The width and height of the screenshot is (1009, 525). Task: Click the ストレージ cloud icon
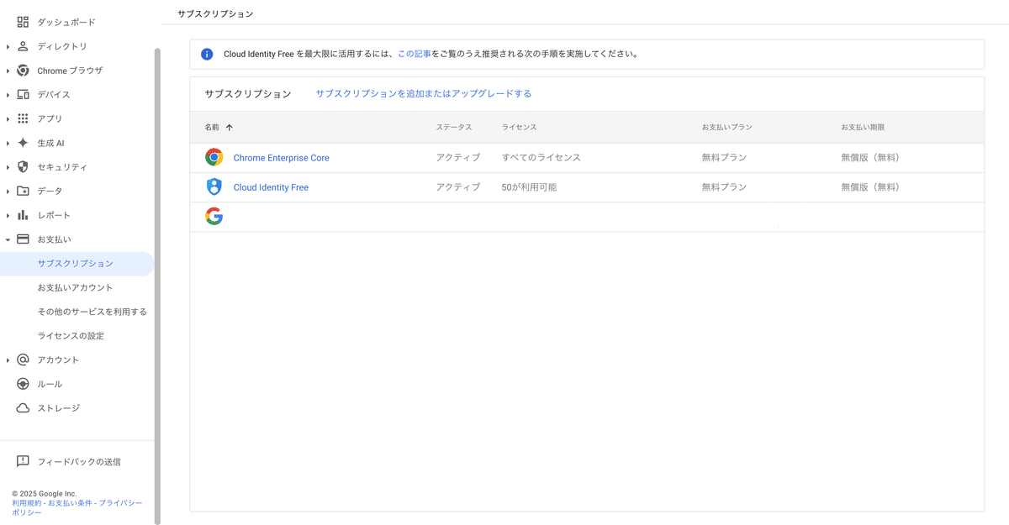(23, 407)
